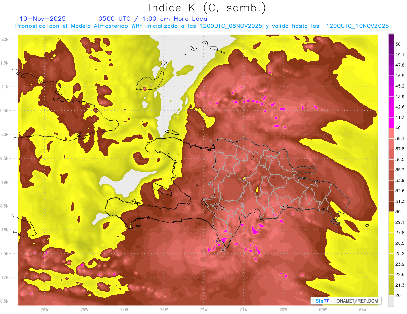Select the '45.2' value on the color scale
The image size is (407, 314).
point(400,86)
